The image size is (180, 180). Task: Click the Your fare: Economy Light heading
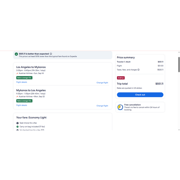31,118
